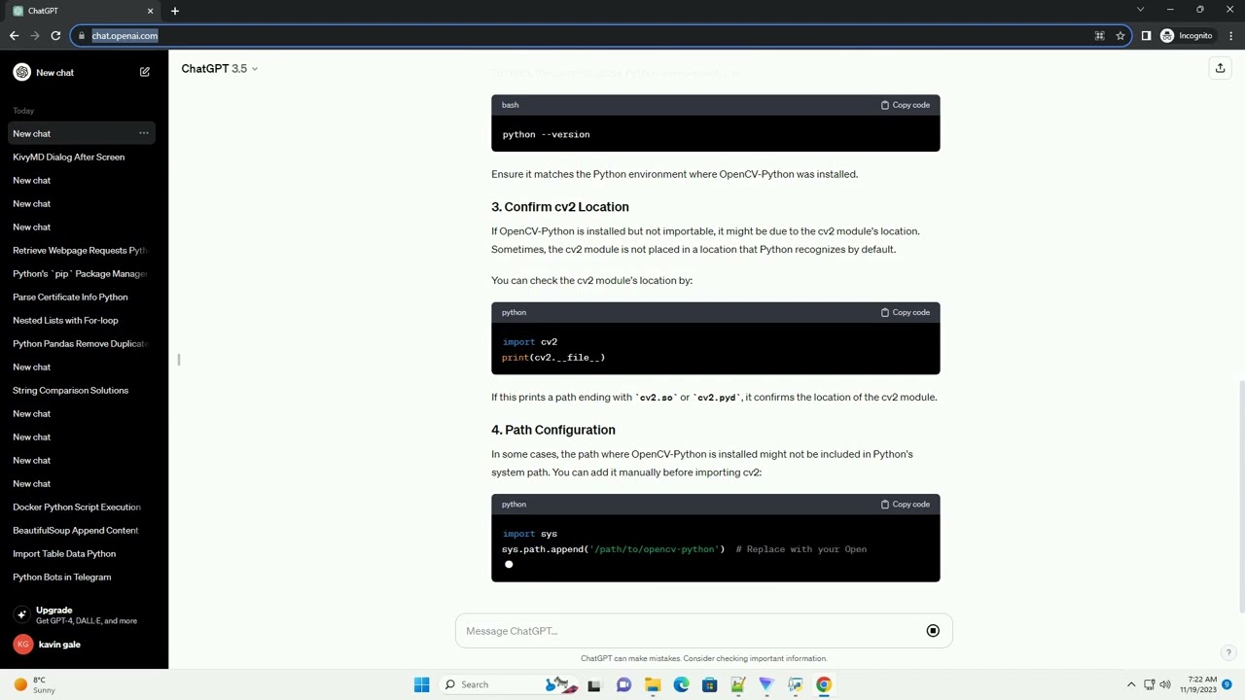The width and height of the screenshot is (1245, 700).
Task: Open Python Pandas Remove Duplicates chat
Action: [80, 343]
